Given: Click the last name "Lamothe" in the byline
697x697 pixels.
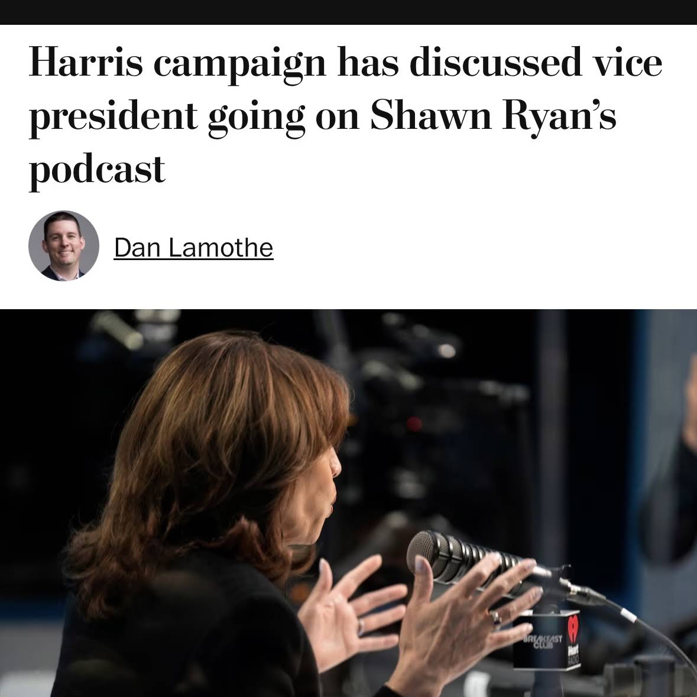Looking at the screenshot, I should point(221,248).
